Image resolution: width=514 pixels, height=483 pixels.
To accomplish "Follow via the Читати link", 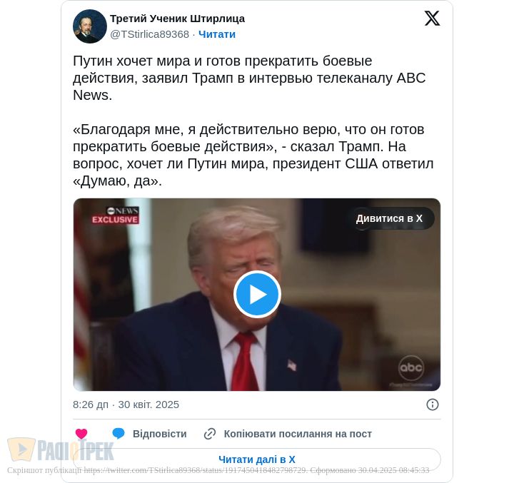I will [217, 34].
